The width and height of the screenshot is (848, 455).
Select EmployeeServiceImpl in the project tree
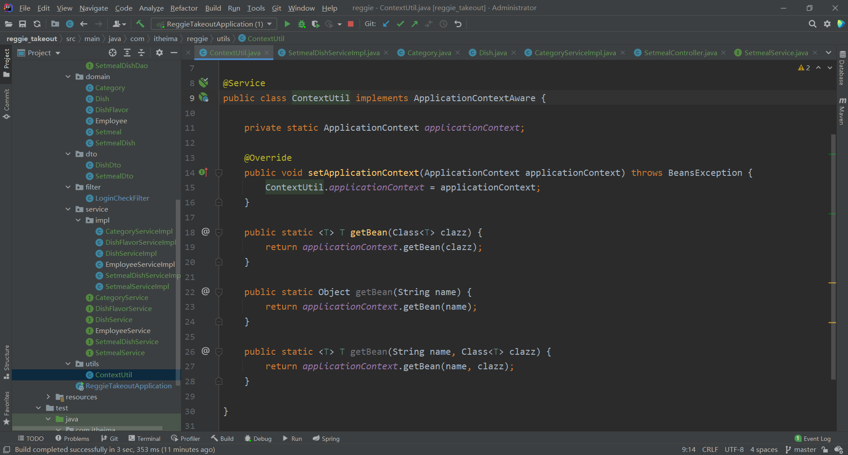click(x=140, y=264)
